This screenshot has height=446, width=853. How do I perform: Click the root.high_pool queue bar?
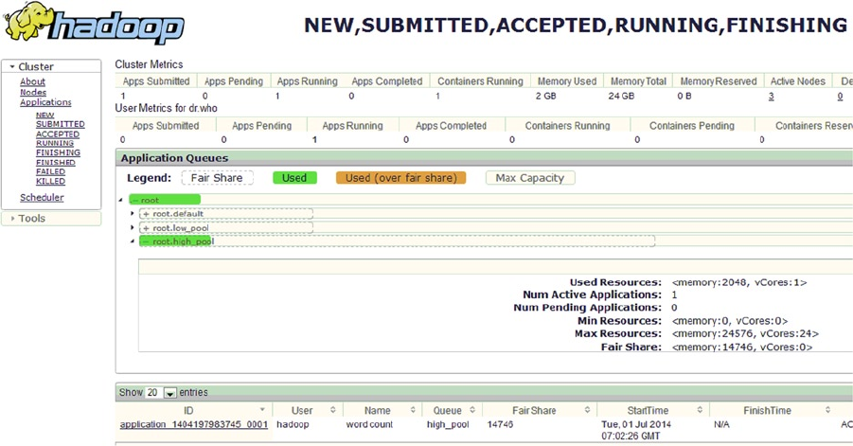coord(397,241)
